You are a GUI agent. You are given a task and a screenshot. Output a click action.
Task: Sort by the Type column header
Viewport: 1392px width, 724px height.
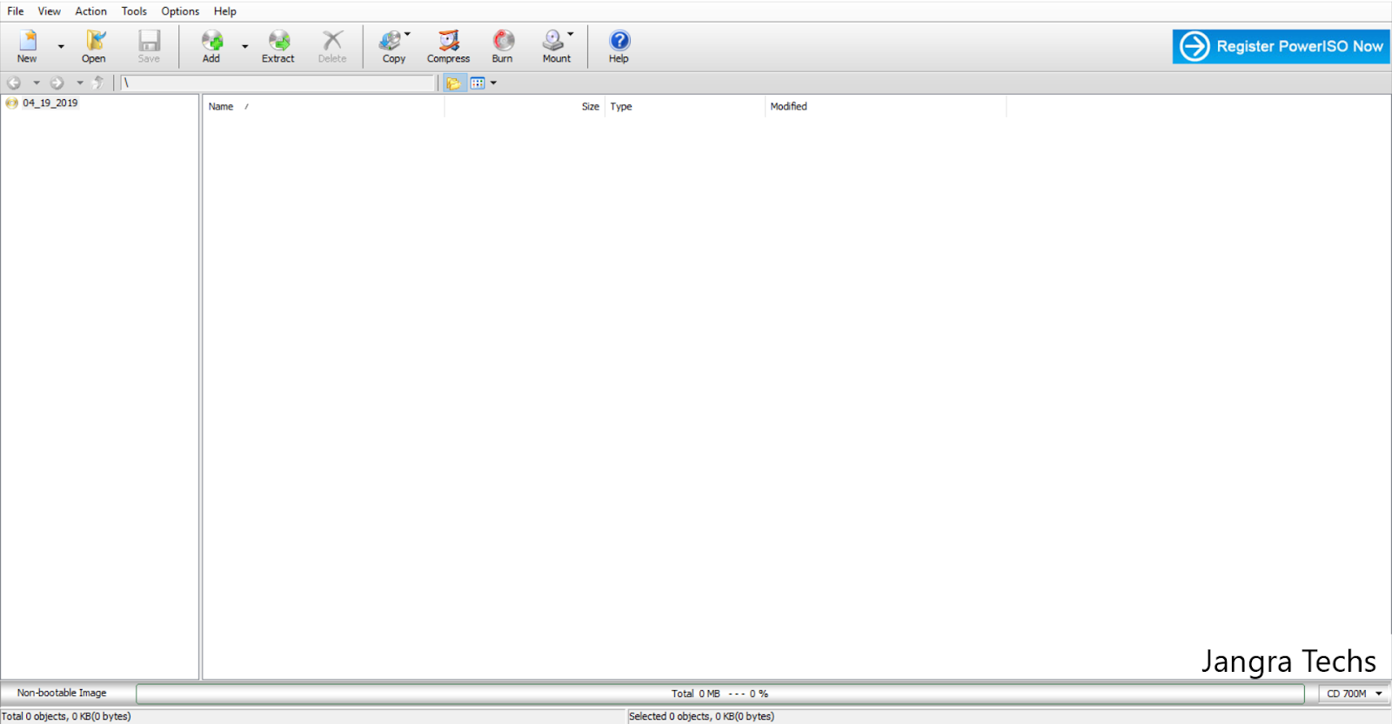click(x=685, y=106)
